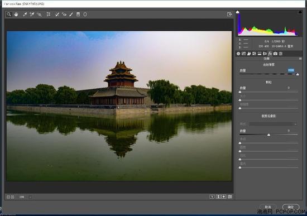
Task: Switch to the Camera Calibration tab
Action: (275, 54)
